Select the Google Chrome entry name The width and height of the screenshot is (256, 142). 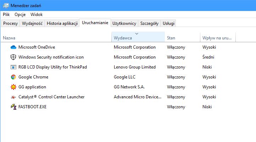click(33, 77)
